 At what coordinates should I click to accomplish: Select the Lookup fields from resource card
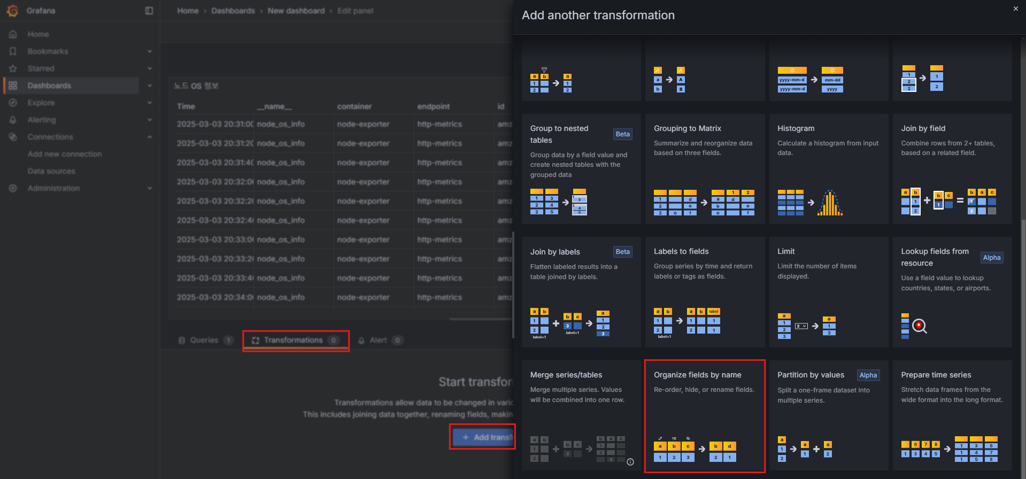952,292
